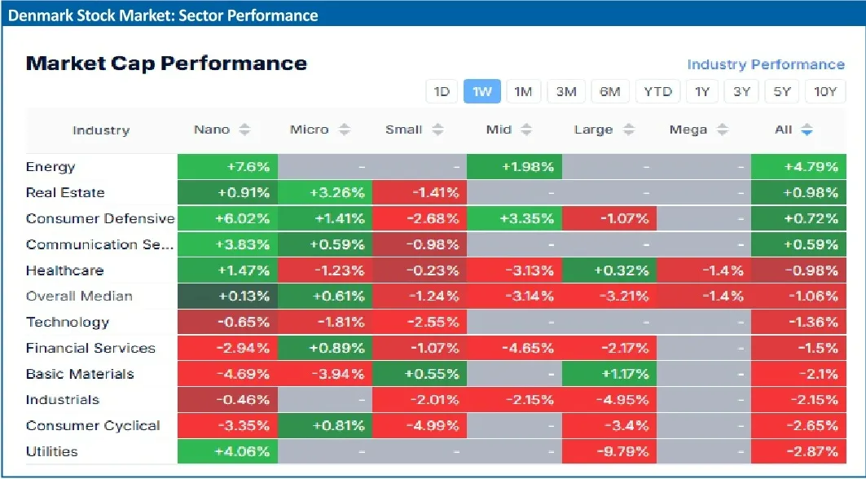866x479 pixels.
Task: Open the Industry Performance link
Action: click(765, 64)
